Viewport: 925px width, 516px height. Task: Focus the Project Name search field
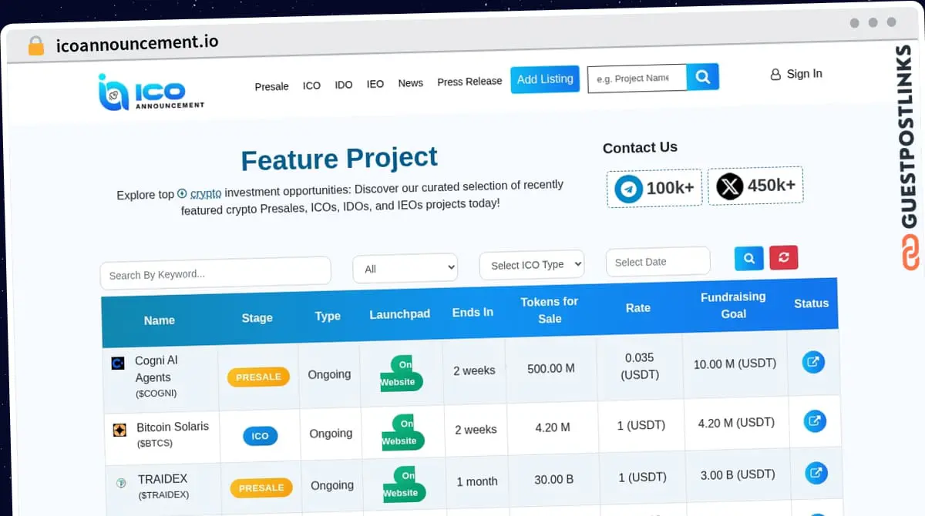pyautogui.click(x=637, y=78)
